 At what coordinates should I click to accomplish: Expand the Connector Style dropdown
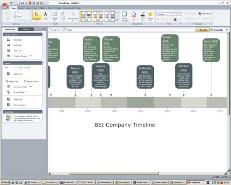click(x=31, y=87)
